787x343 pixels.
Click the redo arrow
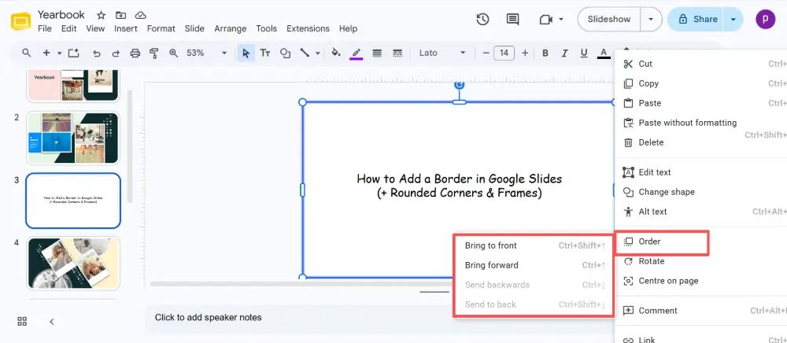(116, 53)
